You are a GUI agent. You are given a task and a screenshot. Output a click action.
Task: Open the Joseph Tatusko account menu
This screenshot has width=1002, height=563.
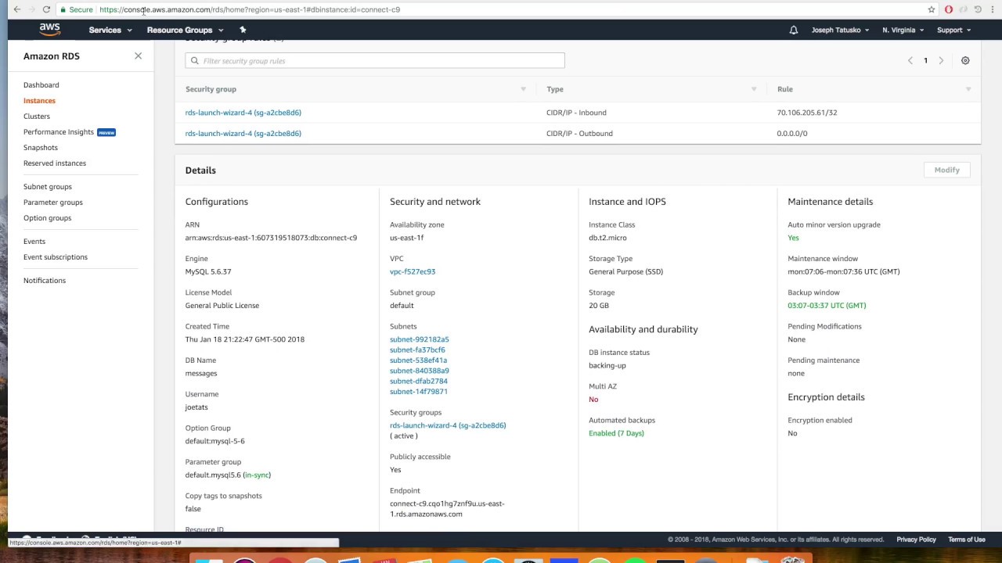[x=840, y=30]
